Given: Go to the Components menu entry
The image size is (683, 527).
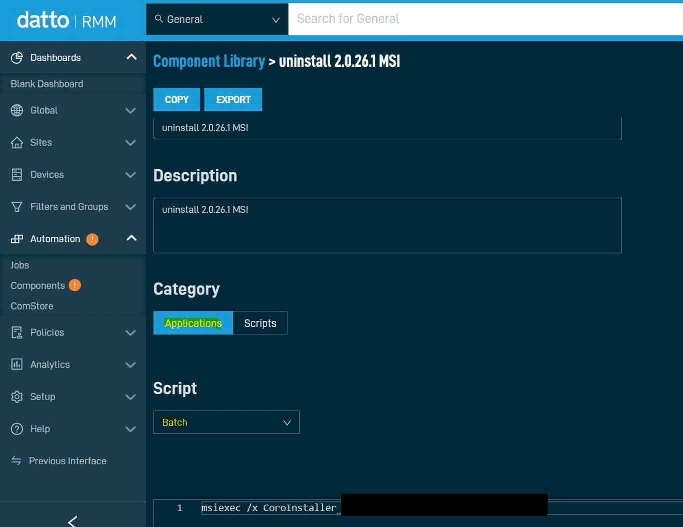Looking at the screenshot, I should (x=37, y=285).
